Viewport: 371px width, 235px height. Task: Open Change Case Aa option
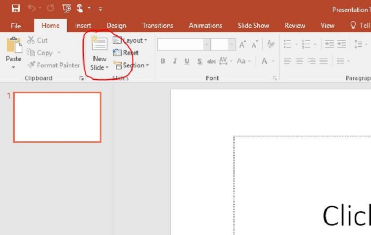[243, 61]
